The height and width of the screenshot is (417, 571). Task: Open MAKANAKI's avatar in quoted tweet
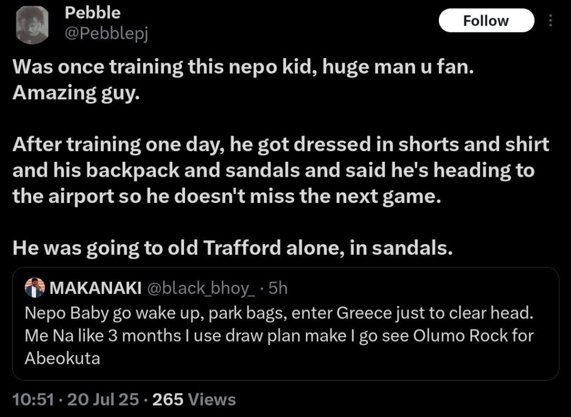pos(35,288)
